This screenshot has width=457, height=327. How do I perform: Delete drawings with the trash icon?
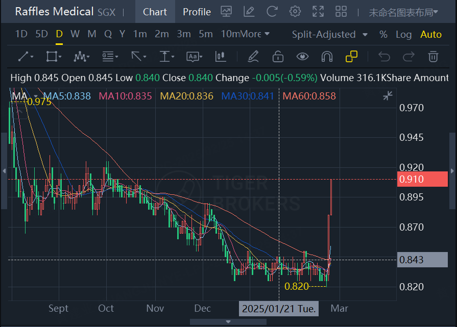(x=433, y=57)
